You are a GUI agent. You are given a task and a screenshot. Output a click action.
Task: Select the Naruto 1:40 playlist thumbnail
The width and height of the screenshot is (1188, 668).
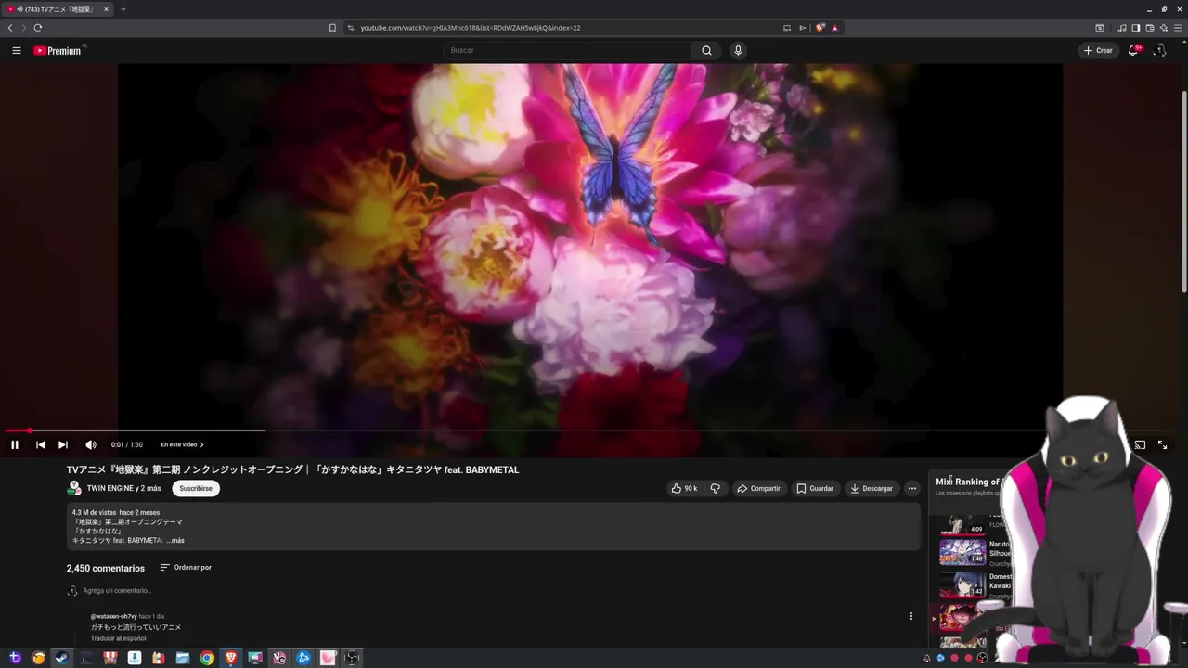[962, 551]
